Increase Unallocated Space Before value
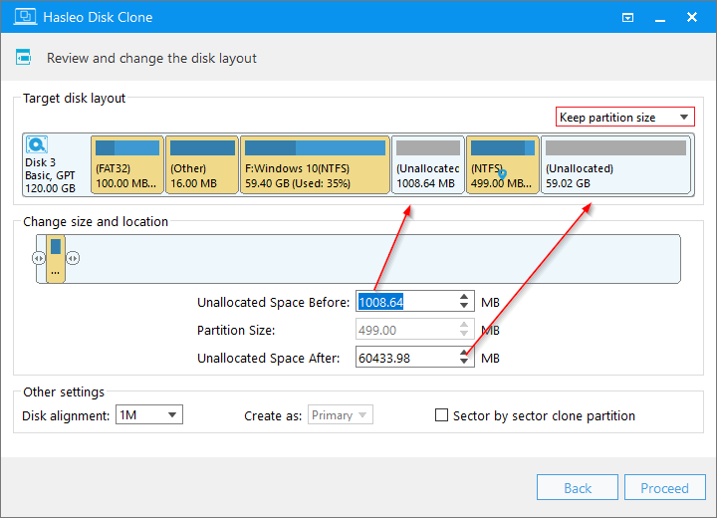Screen dimensions: 717x518 464,297
